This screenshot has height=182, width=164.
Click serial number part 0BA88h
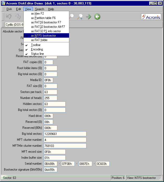(x=51, y=164)
